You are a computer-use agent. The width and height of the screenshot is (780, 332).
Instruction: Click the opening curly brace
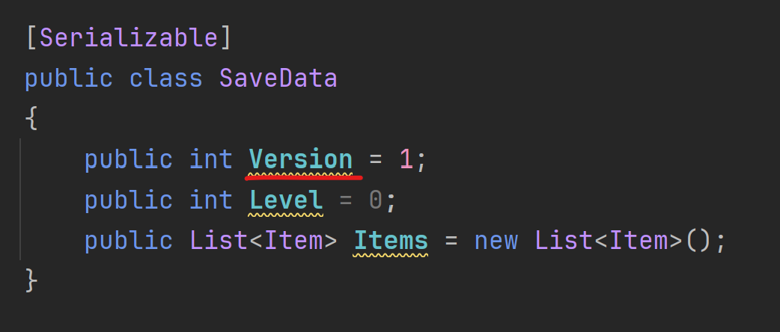[x=31, y=120]
